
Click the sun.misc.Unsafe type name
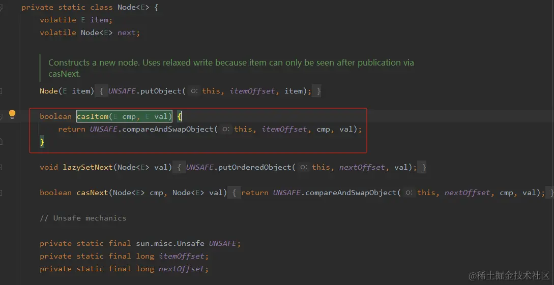[x=171, y=243]
